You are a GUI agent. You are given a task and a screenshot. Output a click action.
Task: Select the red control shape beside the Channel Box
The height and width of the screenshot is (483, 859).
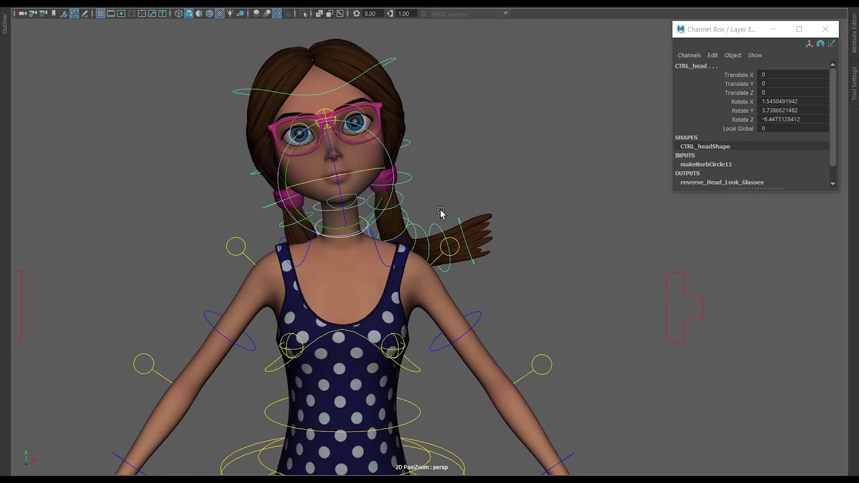pos(685,307)
